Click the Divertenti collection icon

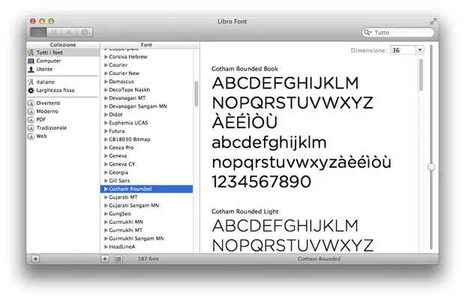pyautogui.click(x=31, y=103)
